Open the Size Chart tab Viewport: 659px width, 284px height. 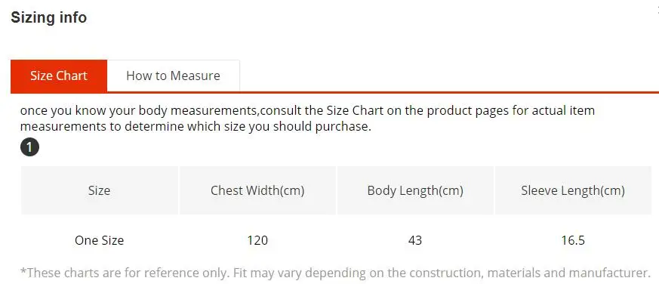click(x=59, y=76)
